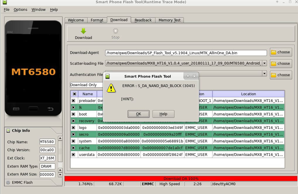298x194 pixels.
Task: Click the error dialog title bar app icon
Action: tap(107, 76)
